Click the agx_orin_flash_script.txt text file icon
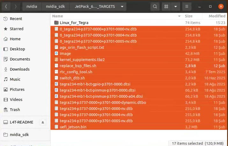This screenshot has width=228, height=146. pos(56,47)
